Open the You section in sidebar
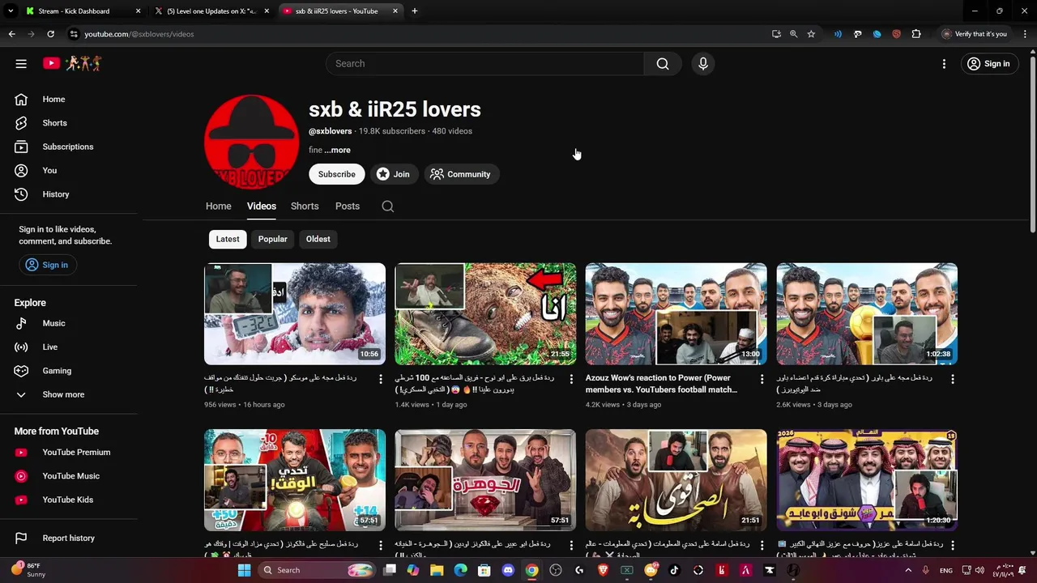Image resolution: width=1037 pixels, height=583 pixels. click(69, 170)
